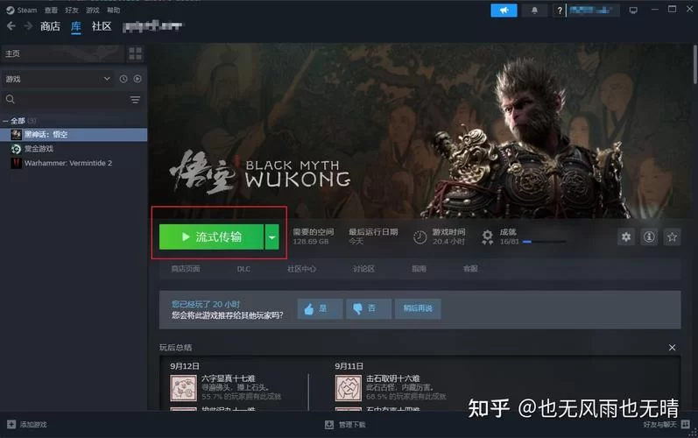
Task: Expand the 游戏 filter dropdown
Action: pos(57,79)
